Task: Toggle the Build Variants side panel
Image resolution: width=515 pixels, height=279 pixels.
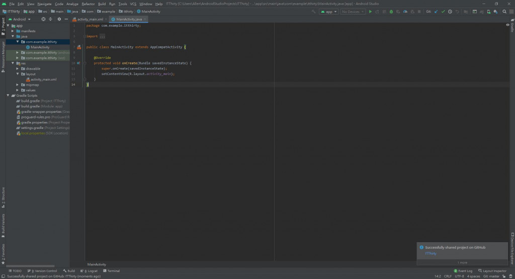Action: pos(3,226)
